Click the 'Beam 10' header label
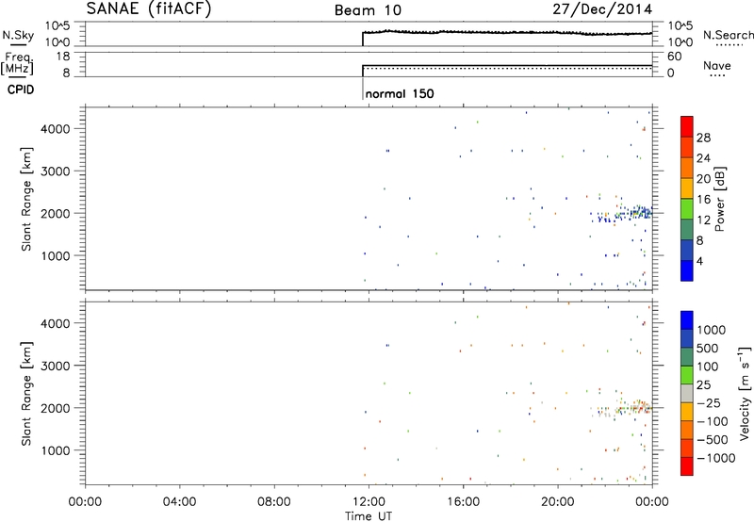Screen dimensions: 754x522 click(x=368, y=10)
